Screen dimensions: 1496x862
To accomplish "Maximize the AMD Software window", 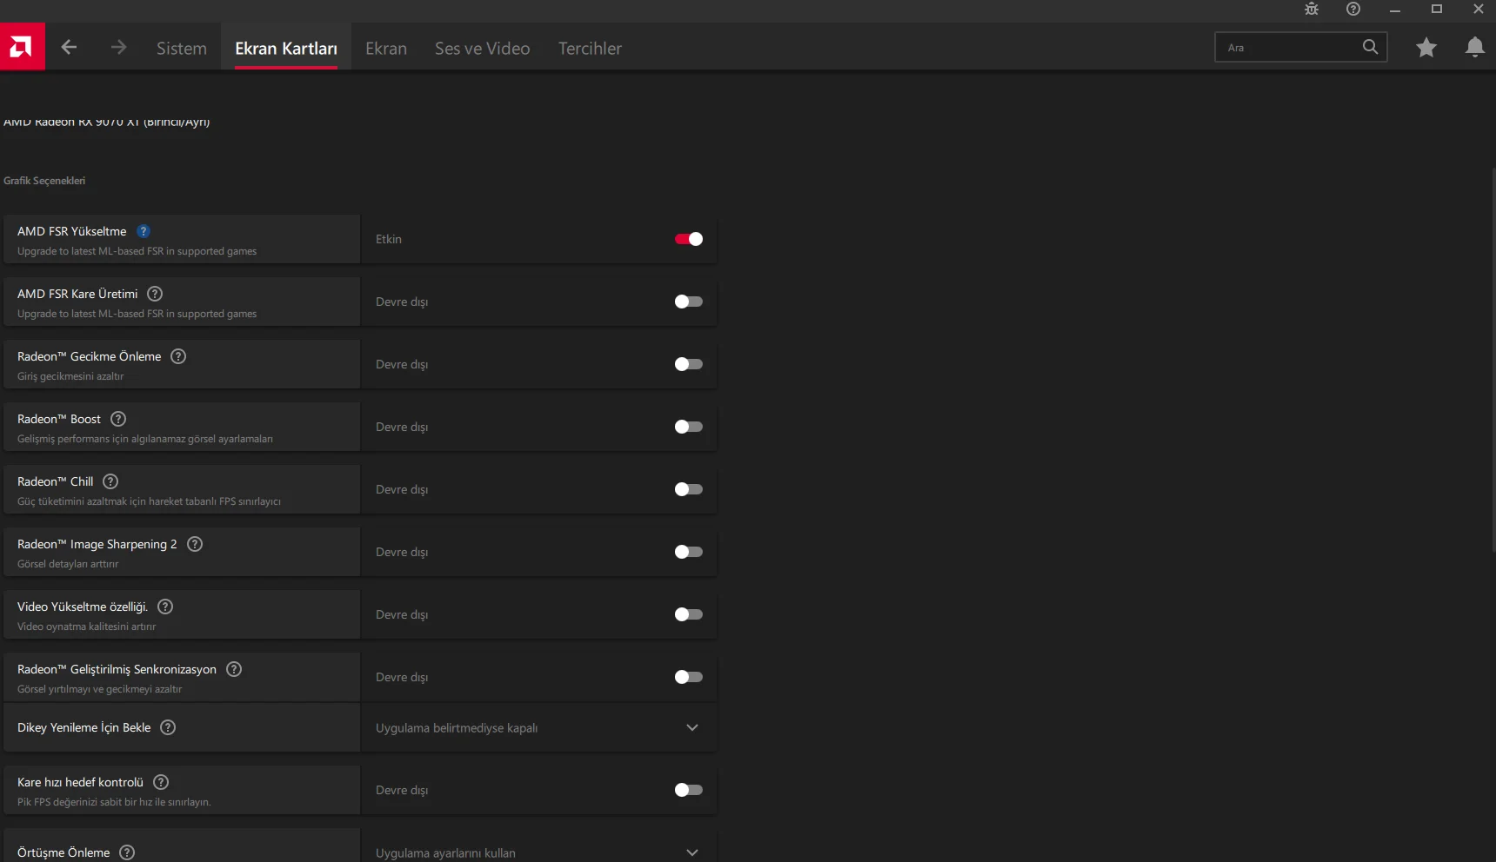I will [x=1437, y=10].
